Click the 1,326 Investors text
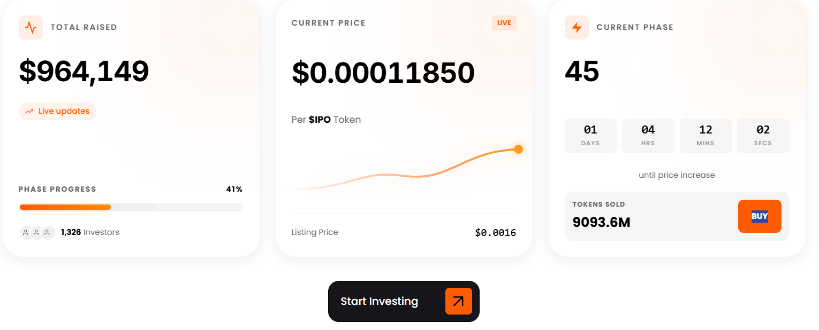The width and height of the screenshot is (819, 330). click(x=90, y=232)
